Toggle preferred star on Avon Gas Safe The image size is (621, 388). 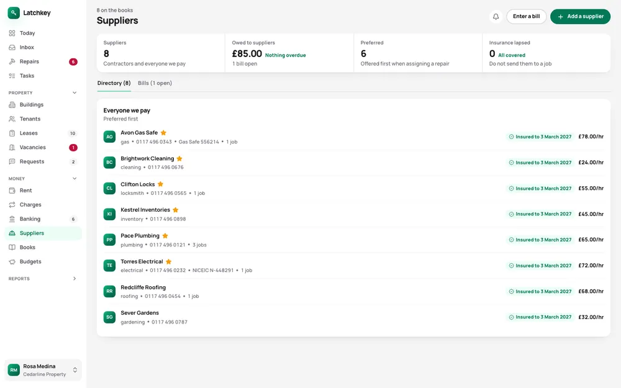click(x=163, y=133)
